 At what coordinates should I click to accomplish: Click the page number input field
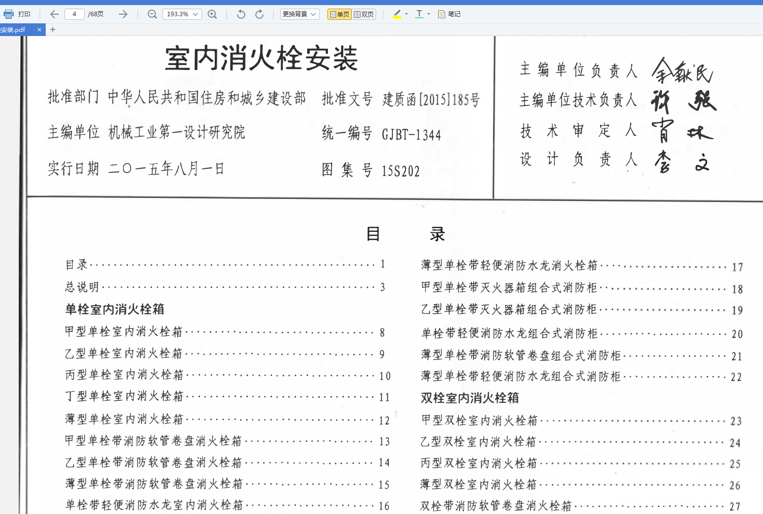click(x=74, y=14)
